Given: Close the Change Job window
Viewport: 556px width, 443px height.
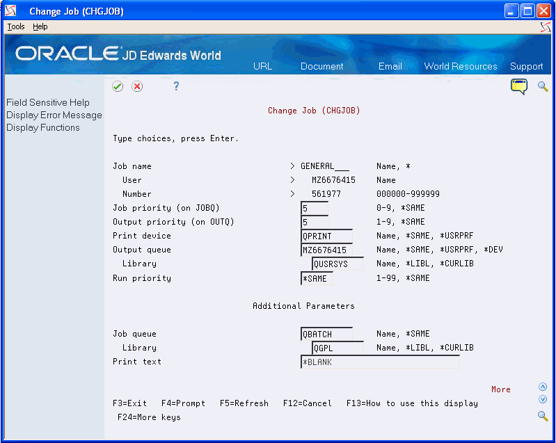Looking at the screenshot, I should click(x=543, y=11).
